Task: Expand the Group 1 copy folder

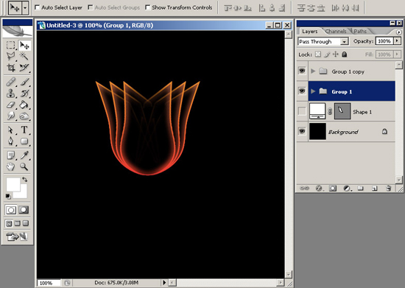Action: 313,71
